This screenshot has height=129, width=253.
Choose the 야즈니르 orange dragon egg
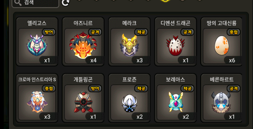tap(83, 45)
